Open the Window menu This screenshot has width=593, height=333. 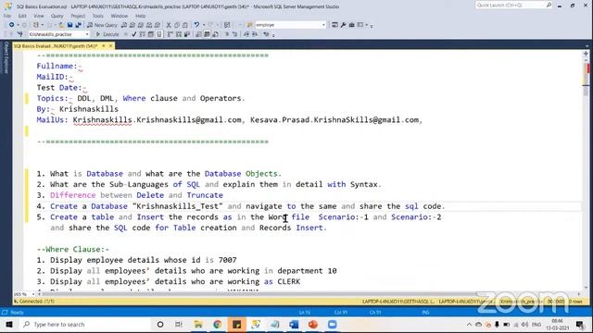click(120, 16)
